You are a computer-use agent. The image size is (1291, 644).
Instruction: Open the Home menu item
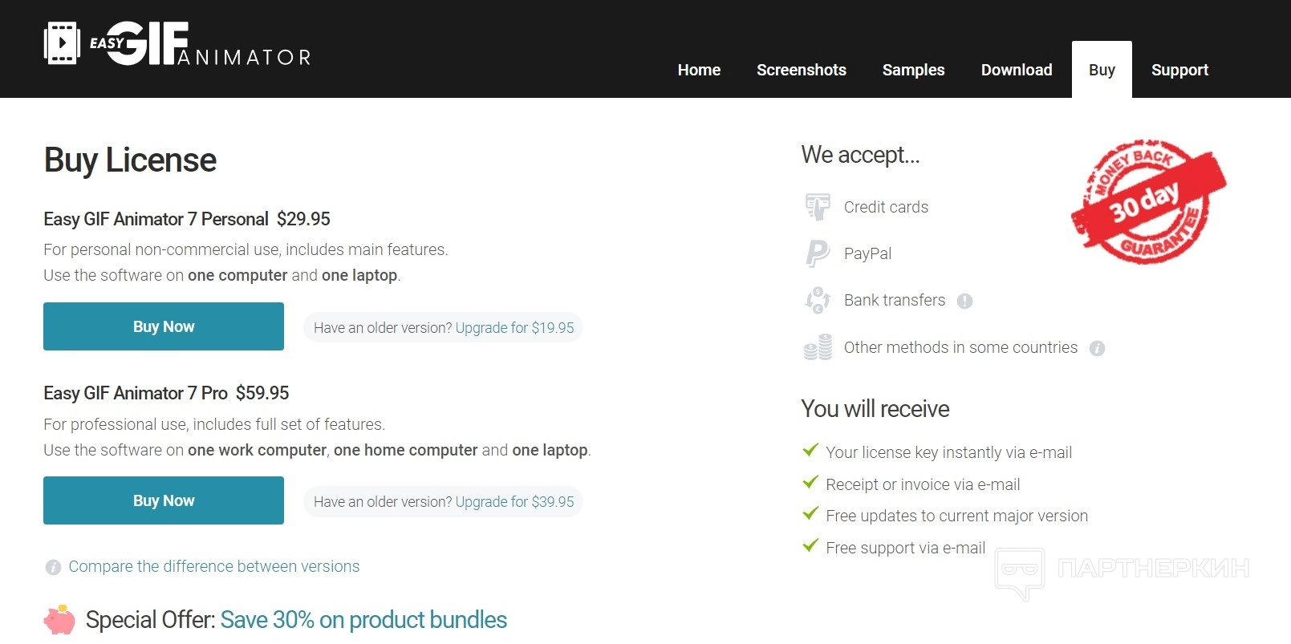click(699, 70)
